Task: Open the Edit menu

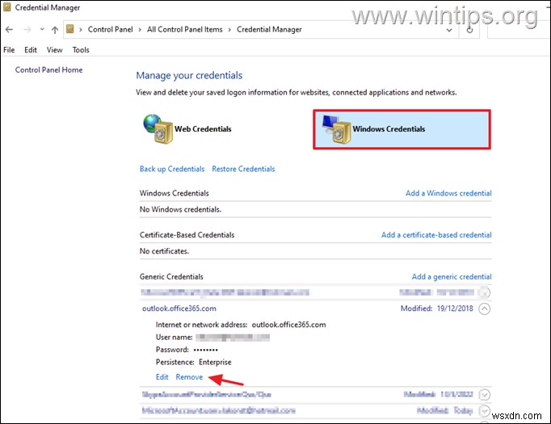Action: click(31, 50)
